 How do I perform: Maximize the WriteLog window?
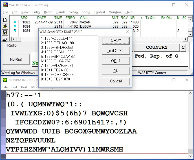click(x=174, y=5)
